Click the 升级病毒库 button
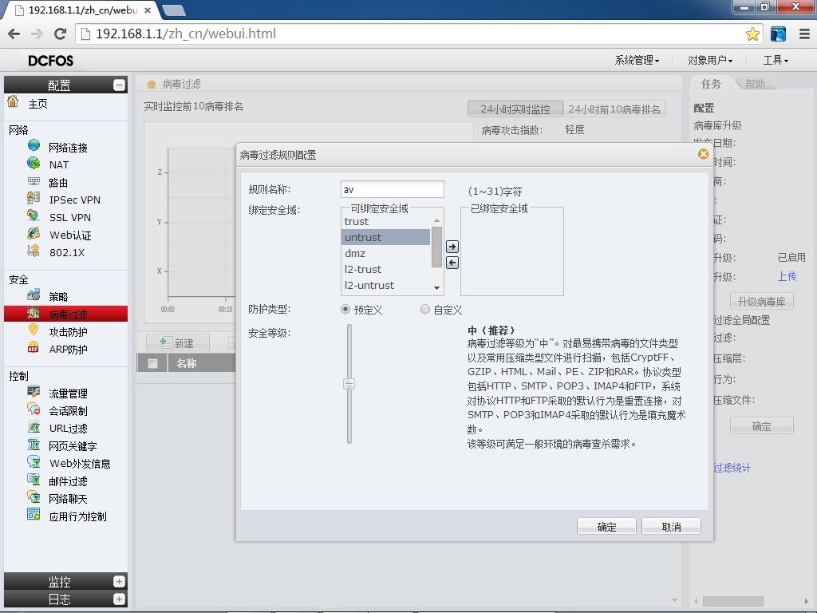 [761, 301]
